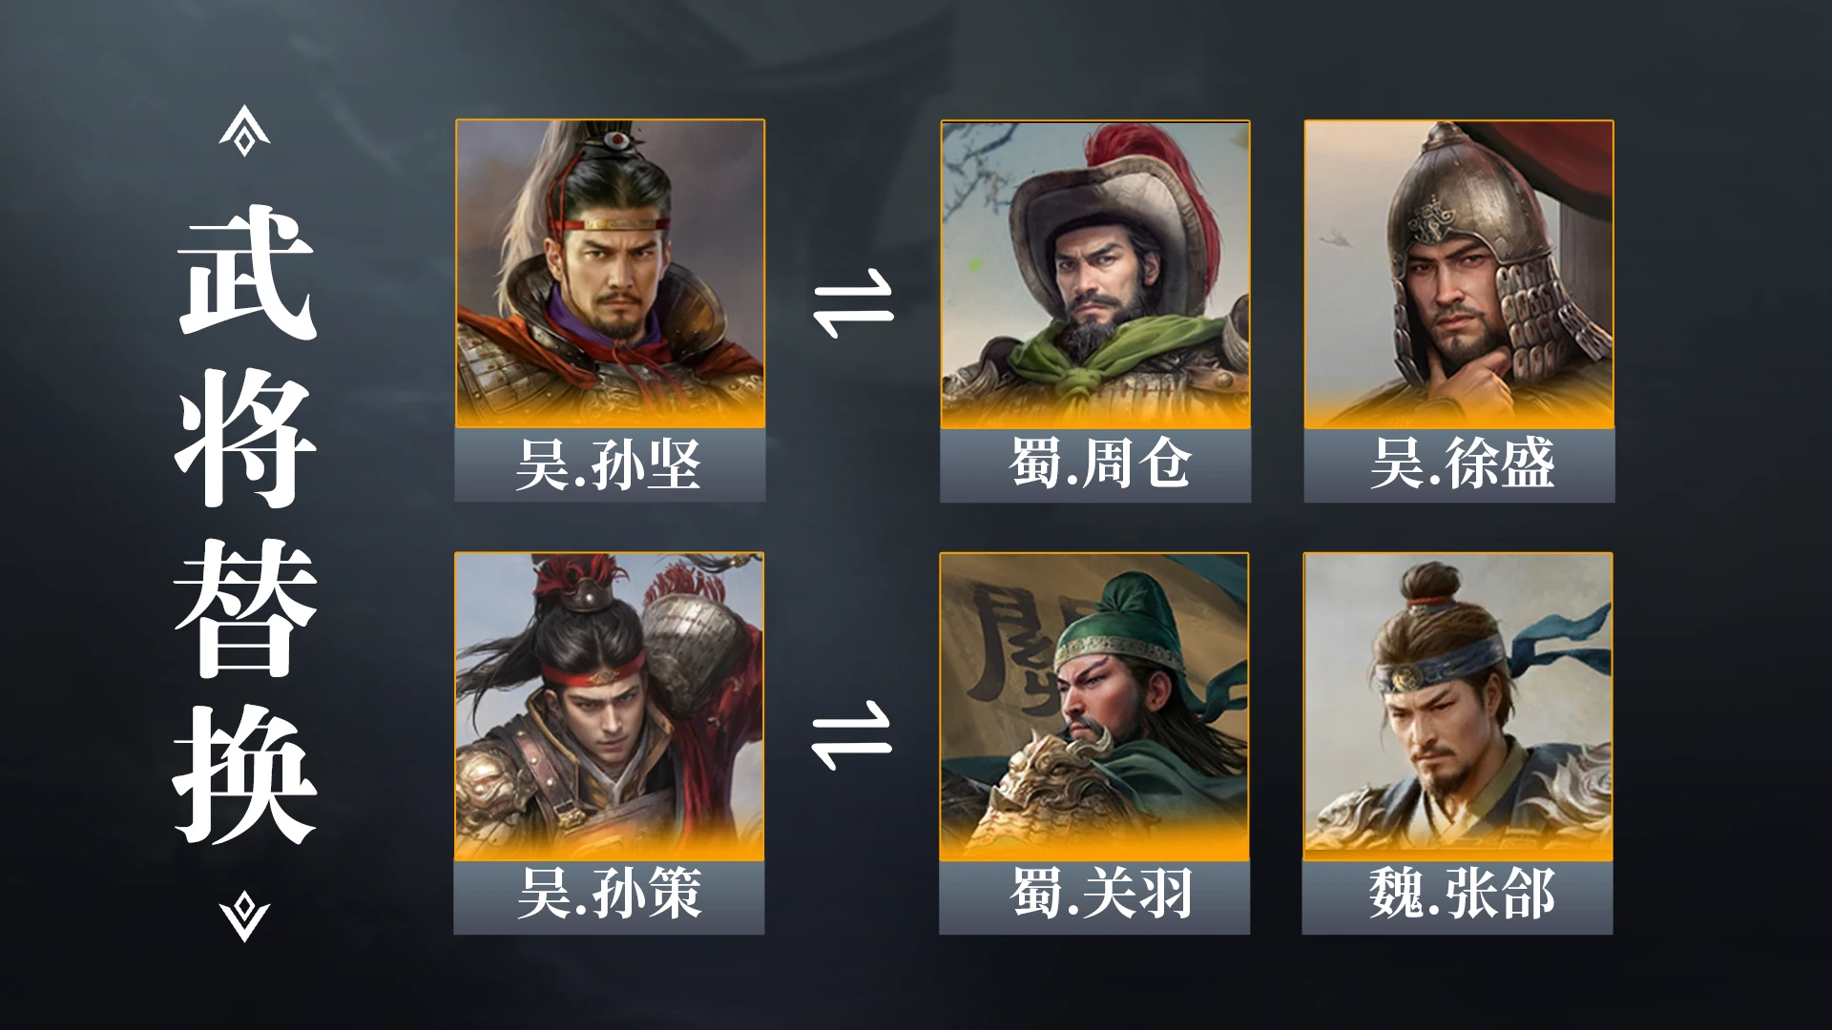Select the 魏.张郃 general portrait
The width and height of the screenshot is (1832, 1030).
point(1458,707)
